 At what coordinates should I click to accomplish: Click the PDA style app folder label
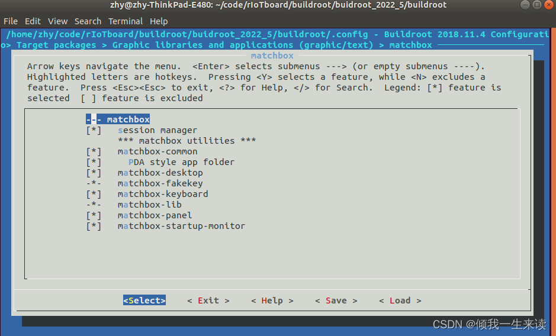click(x=182, y=162)
